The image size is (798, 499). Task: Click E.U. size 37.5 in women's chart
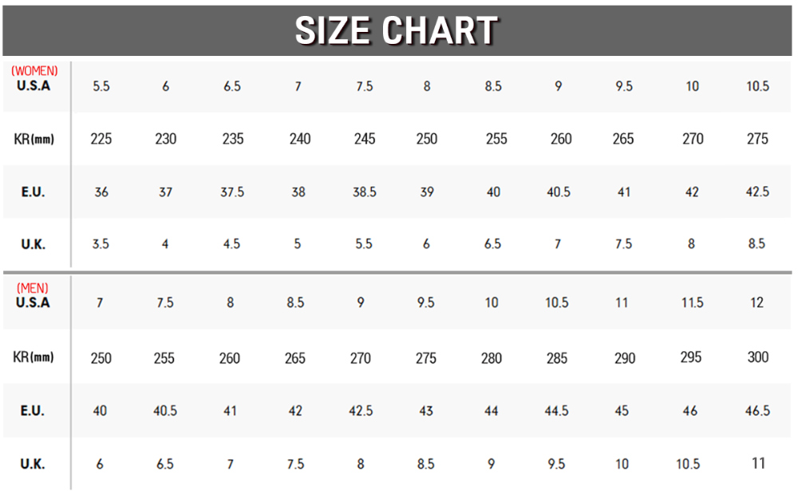pos(232,192)
